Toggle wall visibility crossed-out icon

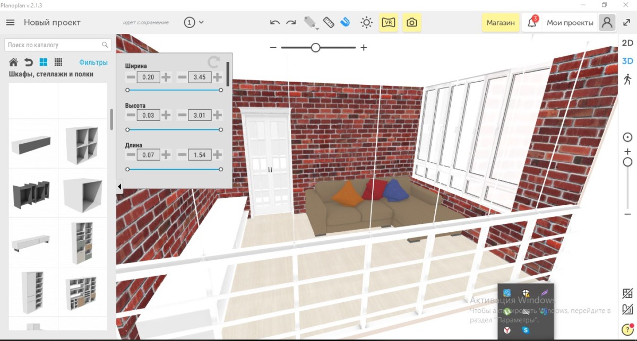point(627,294)
